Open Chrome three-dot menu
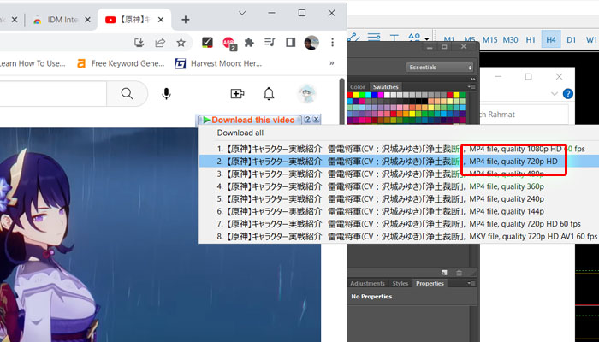This screenshot has width=599, height=342. [332, 43]
